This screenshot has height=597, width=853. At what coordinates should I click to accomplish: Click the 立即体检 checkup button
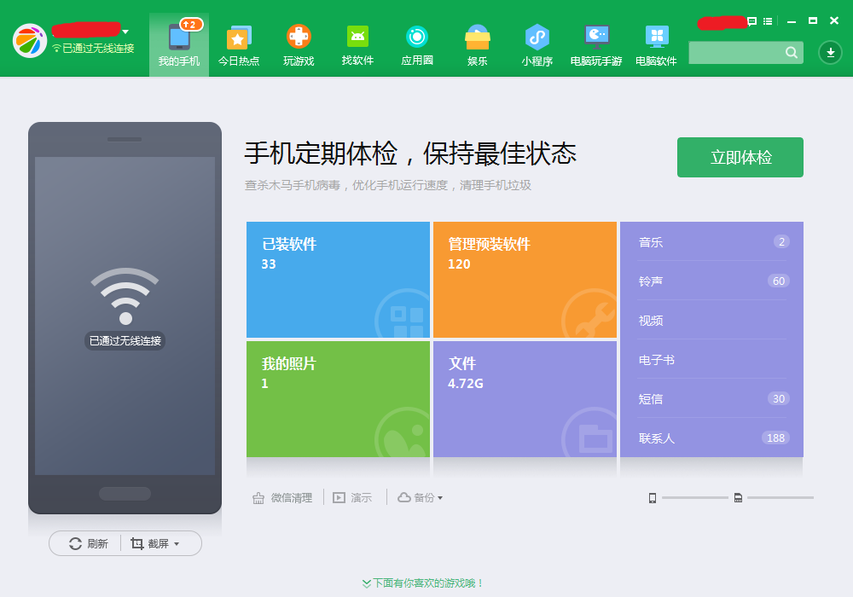pos(740,157)
